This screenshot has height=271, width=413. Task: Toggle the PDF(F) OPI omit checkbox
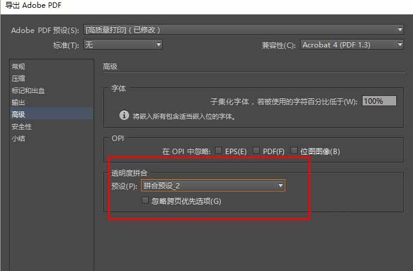point(256,150)
